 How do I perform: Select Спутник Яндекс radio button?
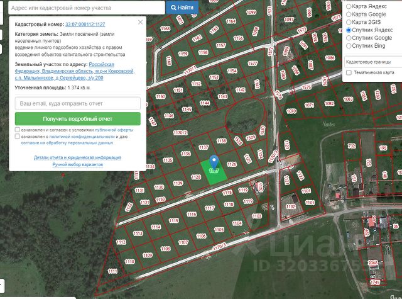click(x=349, y=30)
